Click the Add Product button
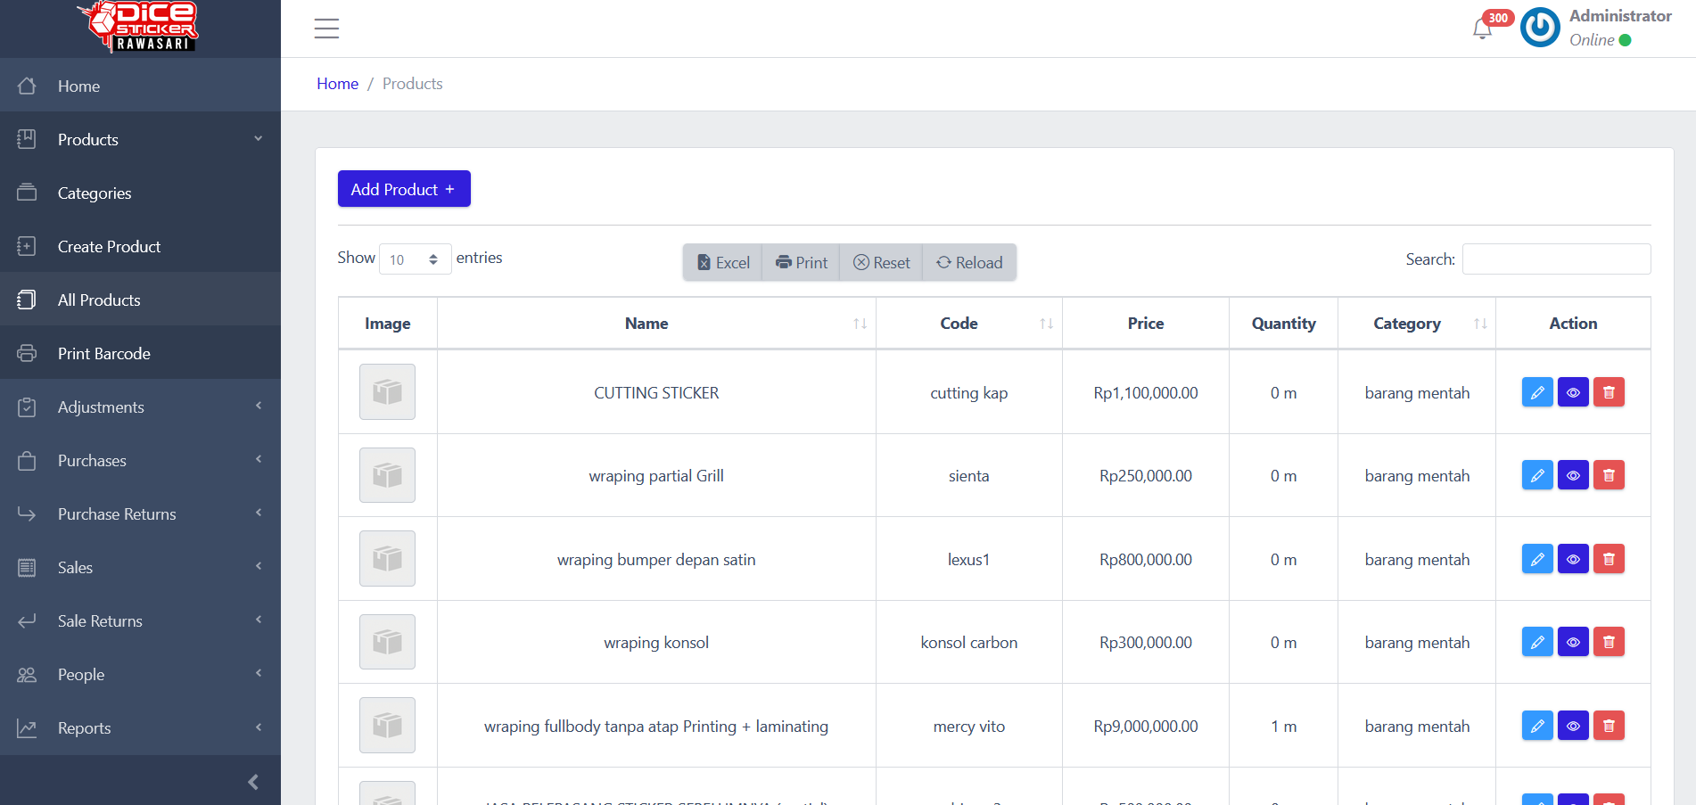 (403, 189)
